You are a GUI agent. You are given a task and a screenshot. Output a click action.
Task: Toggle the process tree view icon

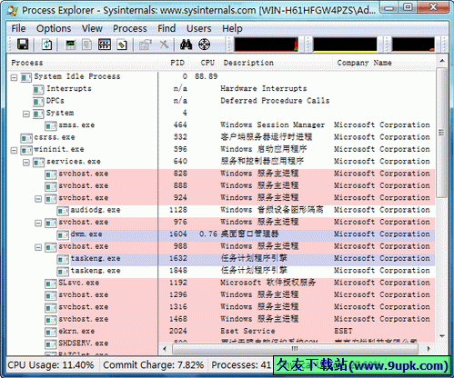pyautogui.click(x=87, y=45)
